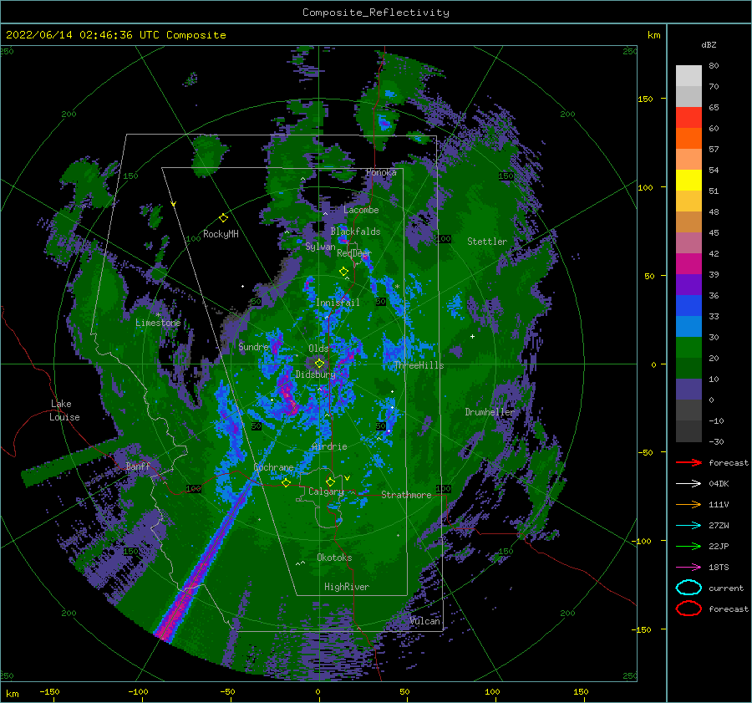Click the dBZ heading above the color scale
752x703 pixels.
[x=709, y=44]
